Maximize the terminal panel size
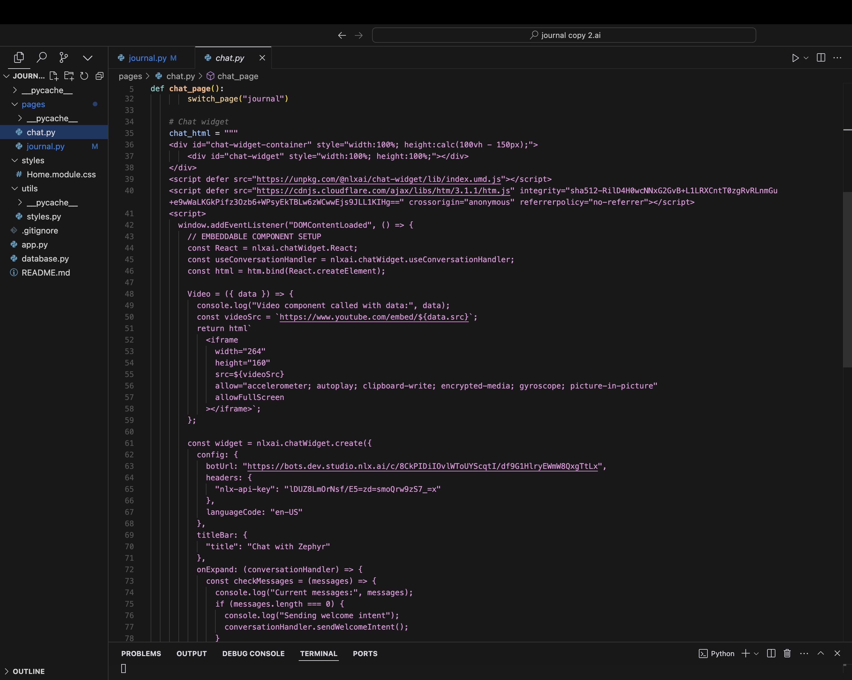The height and width of the screenshot is (680, 852). tap(821, 654)
